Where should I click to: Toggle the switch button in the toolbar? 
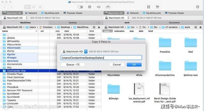81,7
